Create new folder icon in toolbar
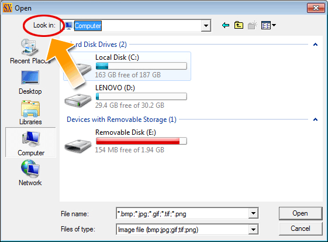Image resolution: width=328 pixels, height=242 pixels. click(252, 25)
